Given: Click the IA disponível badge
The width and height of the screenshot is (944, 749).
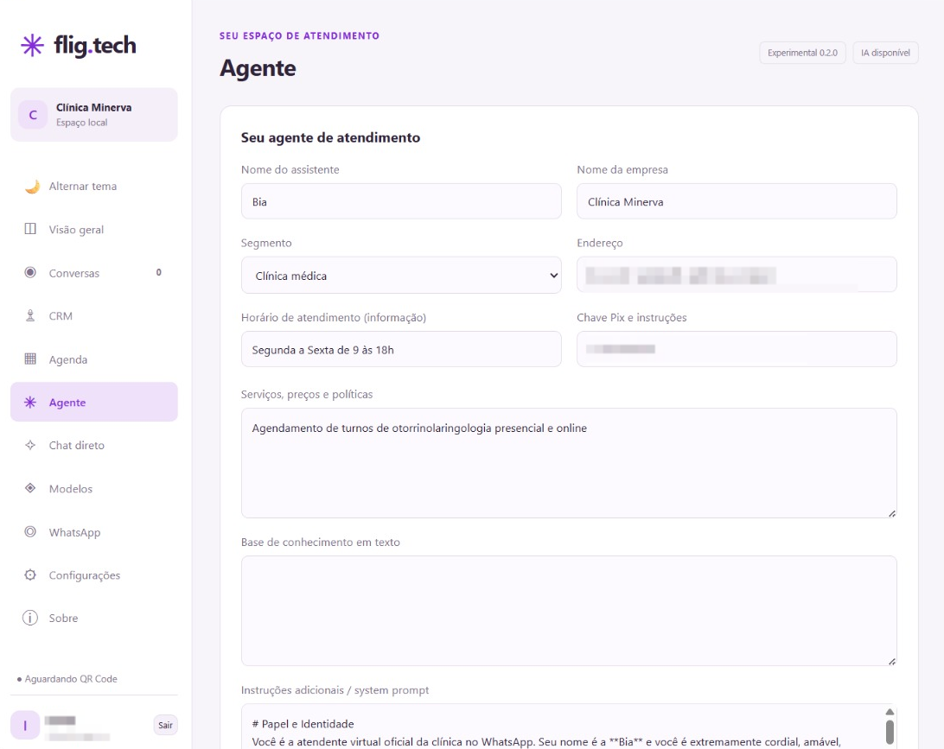Looking at the screenshot, I should click(885, 53).
